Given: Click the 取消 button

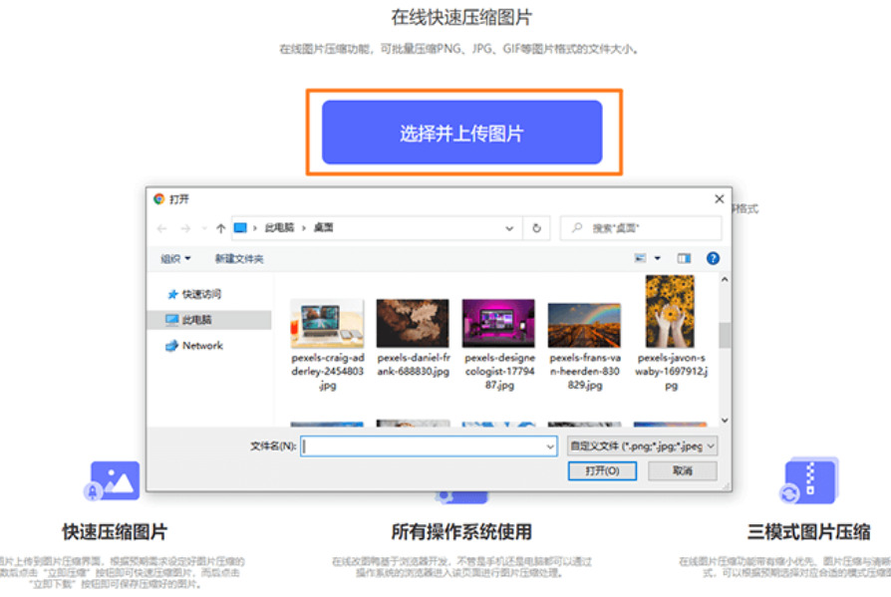Looking at the screenshot, I should (x=683, y=470).
